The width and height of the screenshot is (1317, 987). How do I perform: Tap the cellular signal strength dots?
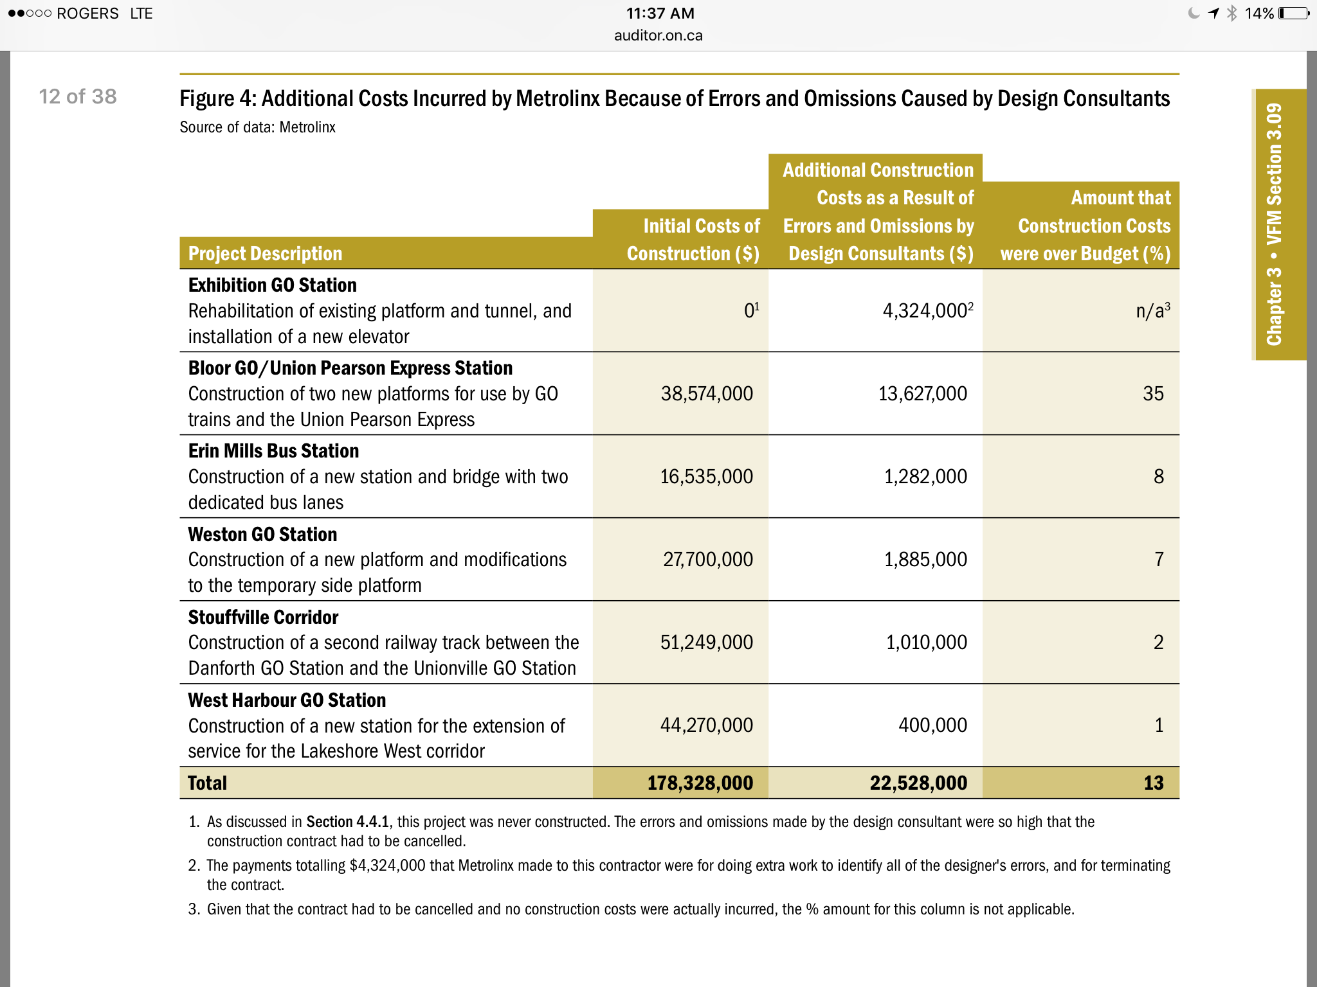(30, 13)
